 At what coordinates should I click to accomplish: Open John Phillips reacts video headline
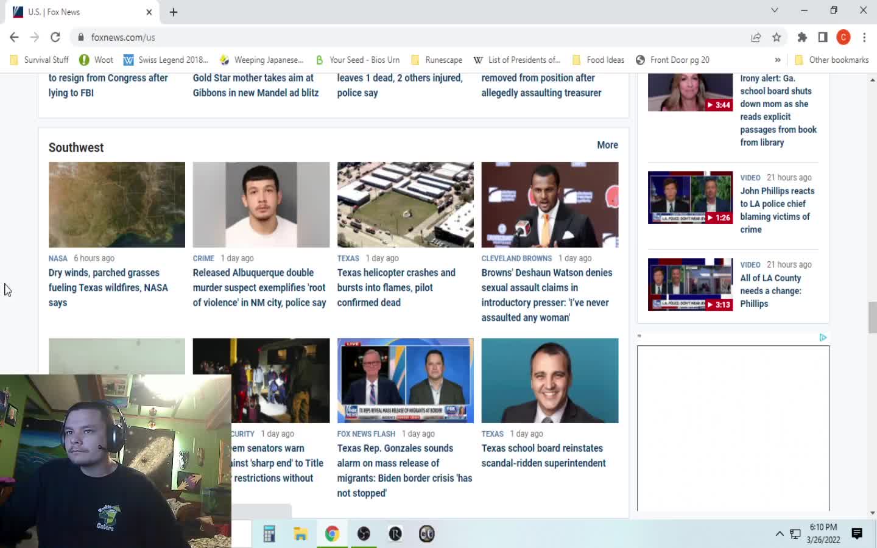coord(777,210)
